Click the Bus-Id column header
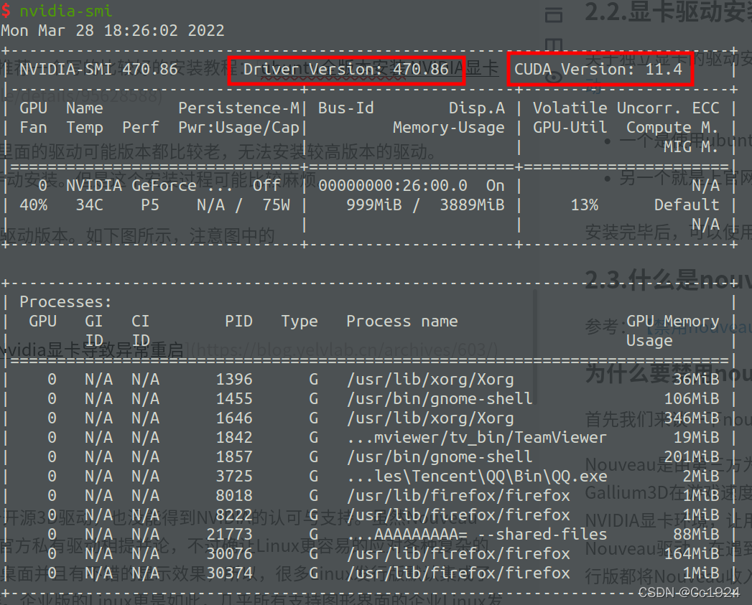The image size is (752, 605). (345, 108)
